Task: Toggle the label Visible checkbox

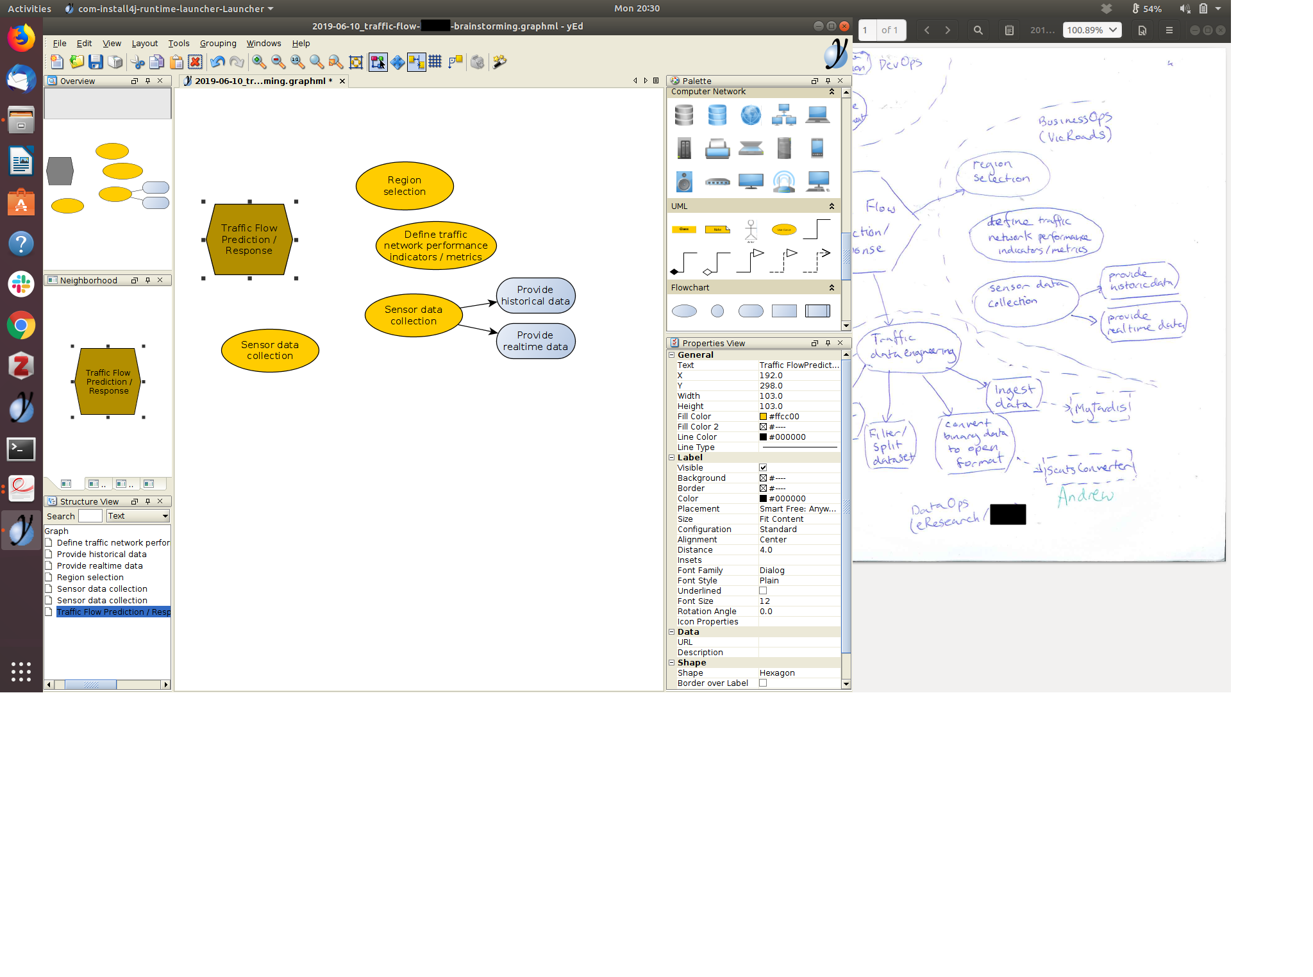Action: pos(763,468)
